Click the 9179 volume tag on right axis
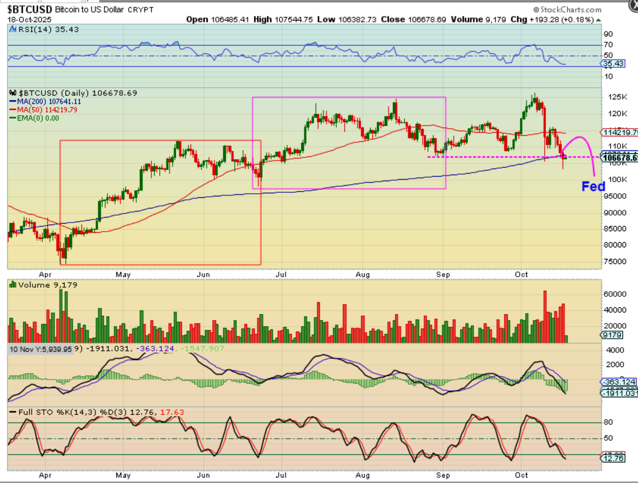Image resolution: width=638 pixels, height=483 pixels. pyautogui.click(x=612, y=335)
